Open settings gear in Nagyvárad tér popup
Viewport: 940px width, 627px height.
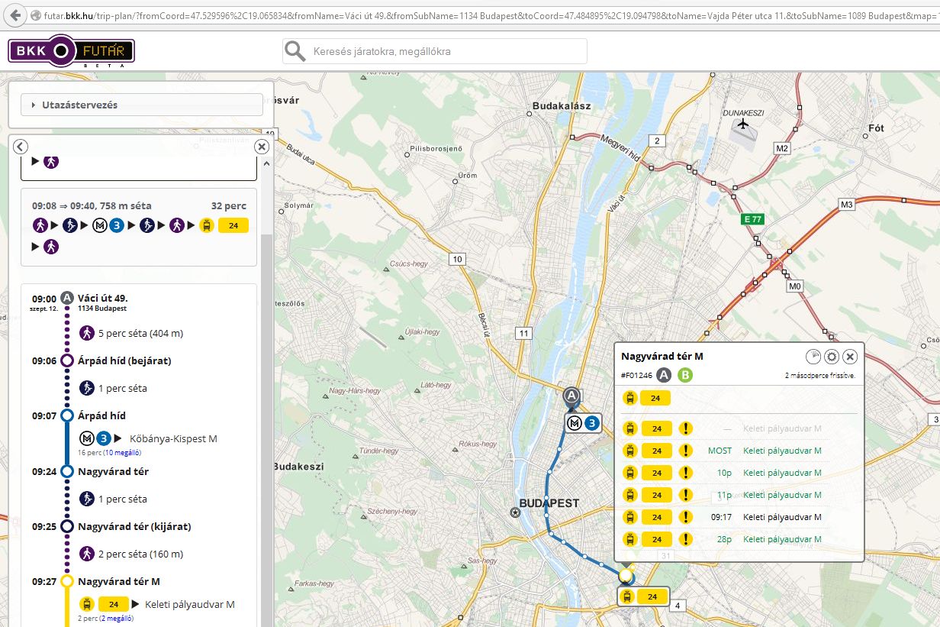(x=832, y=357)
